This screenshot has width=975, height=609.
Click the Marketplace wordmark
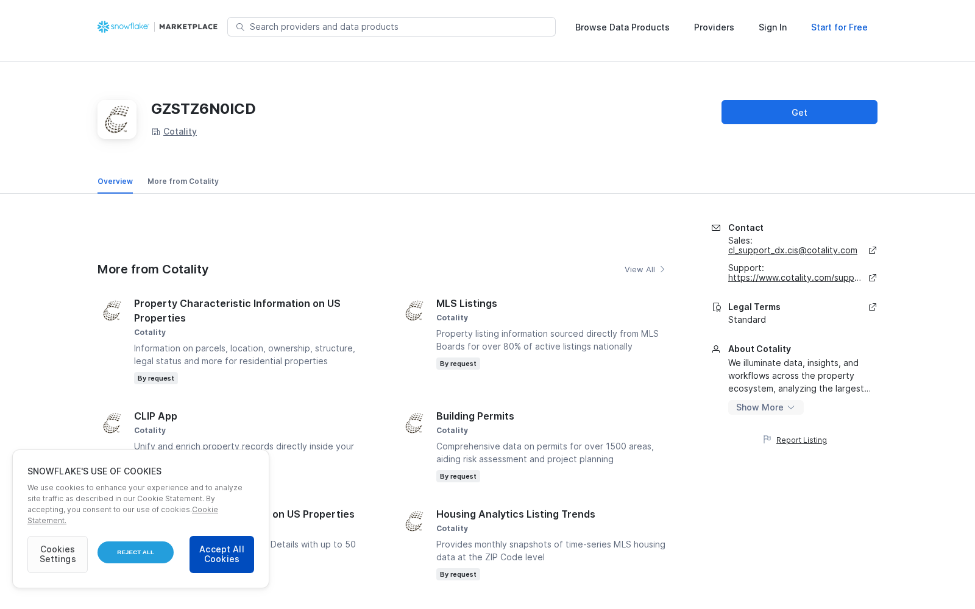tap(188, 27)
